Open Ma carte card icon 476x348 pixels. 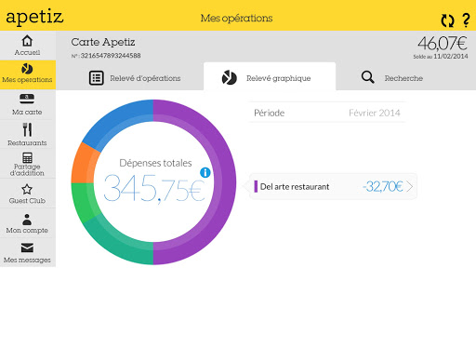click(x=27, y=99)
